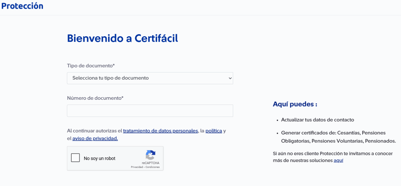Open the 'Tipo de documento' dropdown
This screenshot has height=186, width=401.
tap(150, 78)
